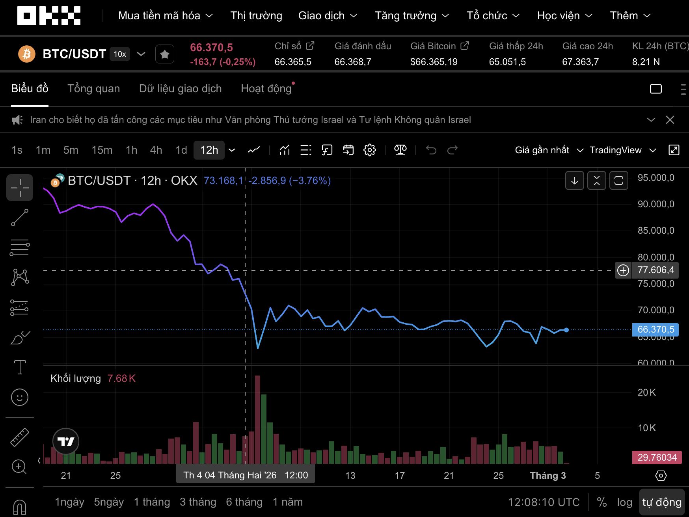
Task: Set chart range to 3 tháng
Action: 198,502
